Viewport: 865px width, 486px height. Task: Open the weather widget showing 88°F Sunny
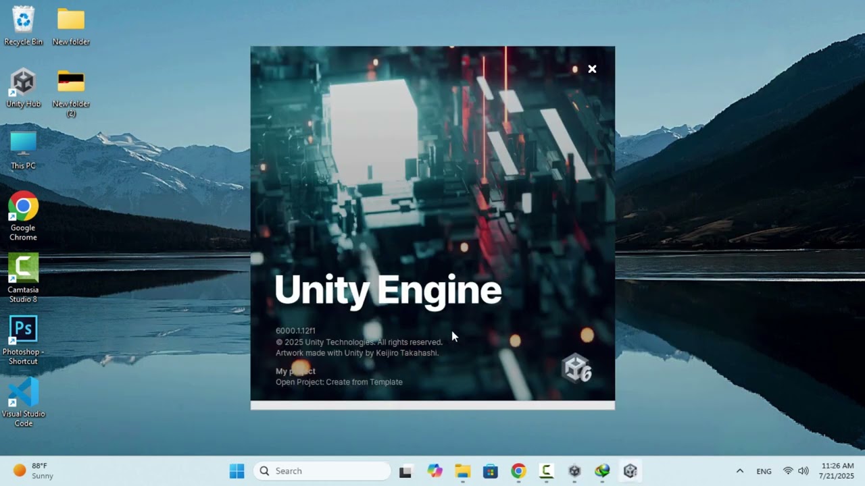34,471
